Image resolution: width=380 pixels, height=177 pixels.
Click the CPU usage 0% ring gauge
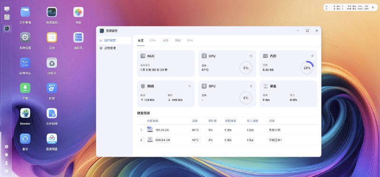[x=246, y=68]
